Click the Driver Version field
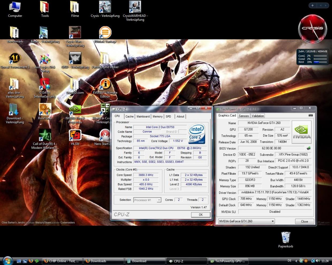332x265 pixels. click(x=275, y=192)
